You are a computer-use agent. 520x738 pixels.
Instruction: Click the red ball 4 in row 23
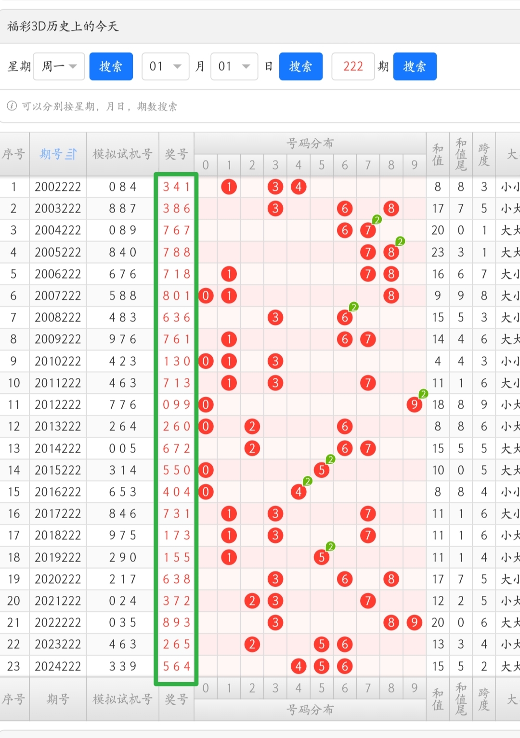click(x=299, y=666)
